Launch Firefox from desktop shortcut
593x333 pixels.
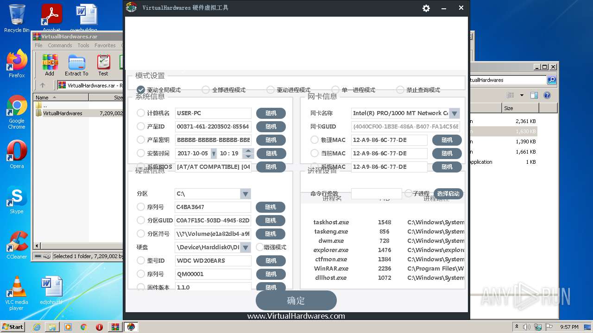[17, 64]
